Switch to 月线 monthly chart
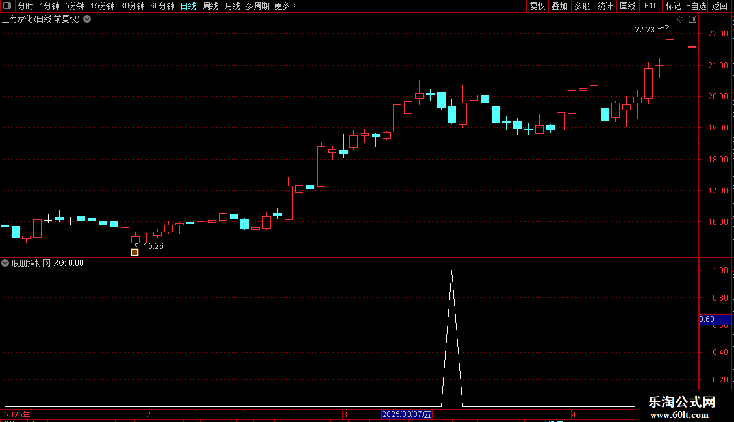This screenshot has height=422, width=734. [x=232, y=6]
